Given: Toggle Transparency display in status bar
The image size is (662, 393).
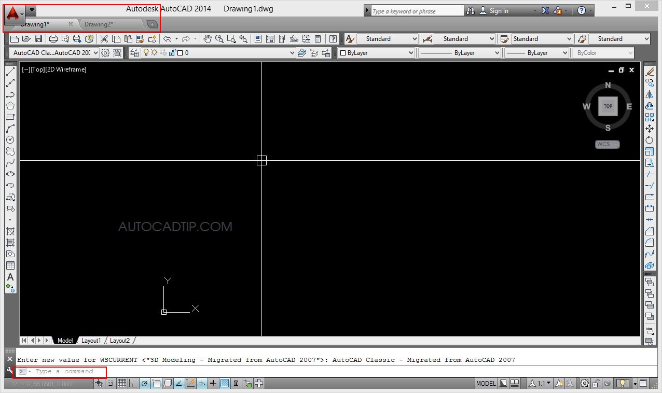Looking at the screenshot, I should 224,384.
